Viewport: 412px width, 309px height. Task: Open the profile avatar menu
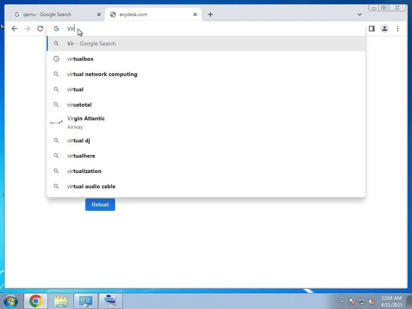tap(384, 29)
